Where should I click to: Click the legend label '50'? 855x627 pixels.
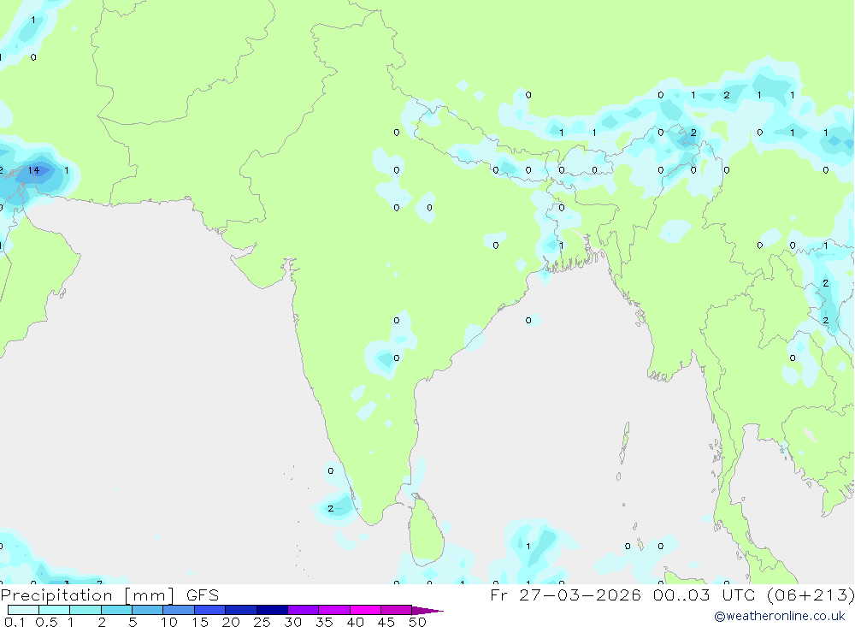(417, 622)
